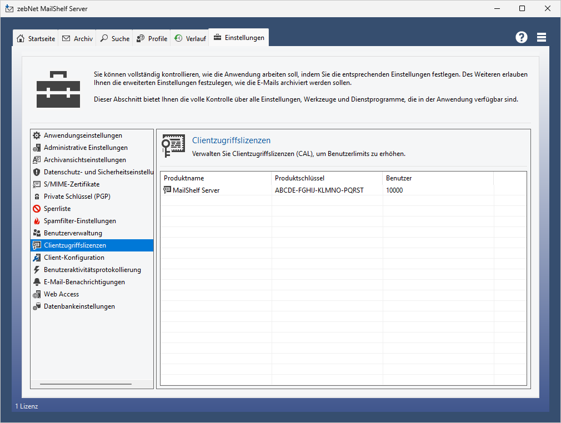Open the Verlauf tab
Image resolution: width=561 pixels, height=423 pixels.
[190, 39]
